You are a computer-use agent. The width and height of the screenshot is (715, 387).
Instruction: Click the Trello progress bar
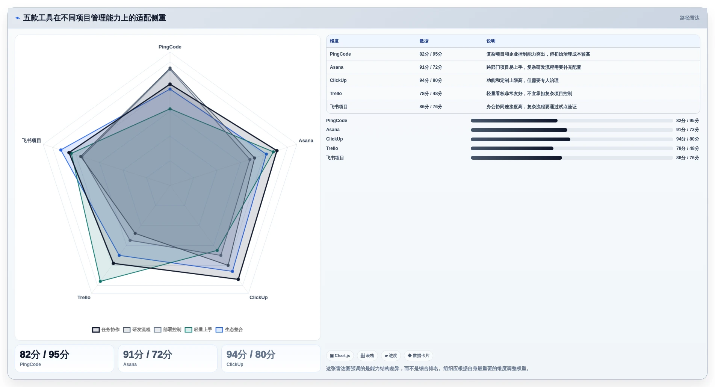[572, 148]
